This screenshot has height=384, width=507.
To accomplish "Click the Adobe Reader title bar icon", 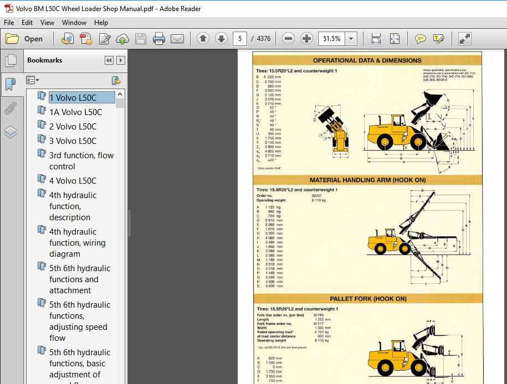I will [x=8, y=8].
